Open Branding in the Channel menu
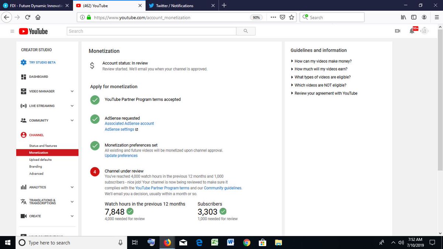Image resolution: width=443 pixels, height=249 pixels. [x=35, y=167]
